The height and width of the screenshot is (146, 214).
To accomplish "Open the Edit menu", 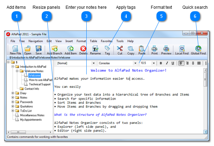I will click(x=49, y=41).
